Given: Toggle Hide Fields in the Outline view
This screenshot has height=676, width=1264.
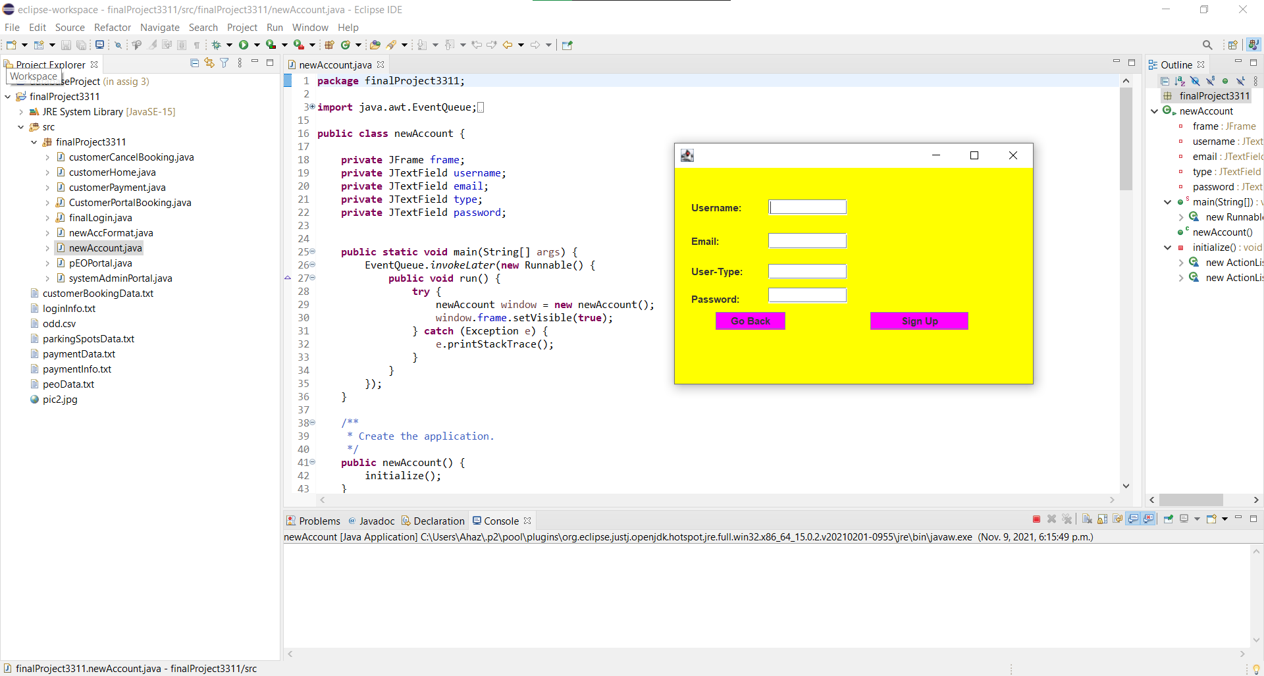Looking at the screenshot, I should 1196,81.
